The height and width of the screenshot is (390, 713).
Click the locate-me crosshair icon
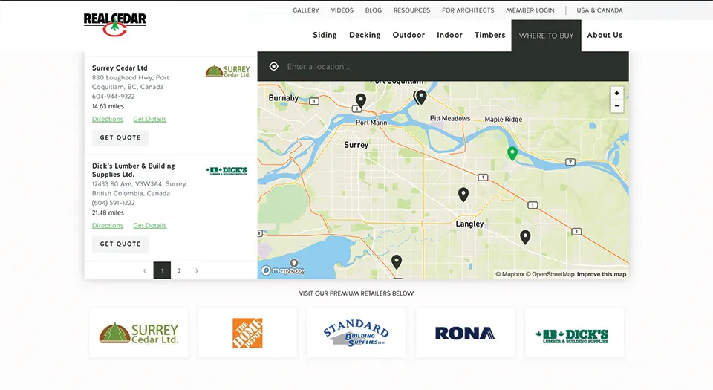[x=274, y=67]
